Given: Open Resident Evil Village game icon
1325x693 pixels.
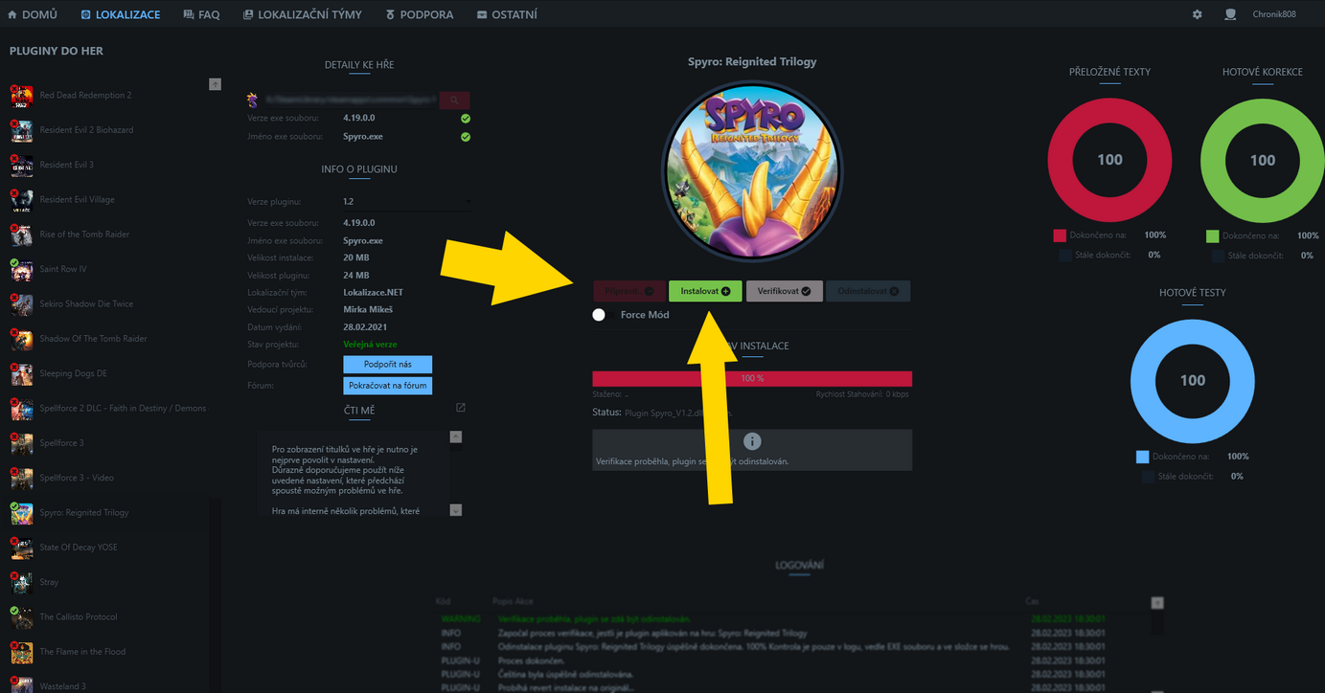Looking at the screenshot, I should coord(21,200).
